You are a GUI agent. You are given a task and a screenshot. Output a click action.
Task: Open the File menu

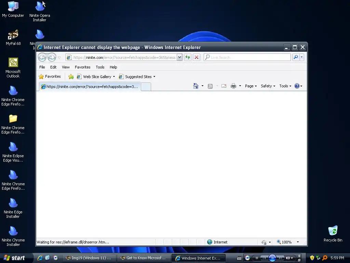42,67
